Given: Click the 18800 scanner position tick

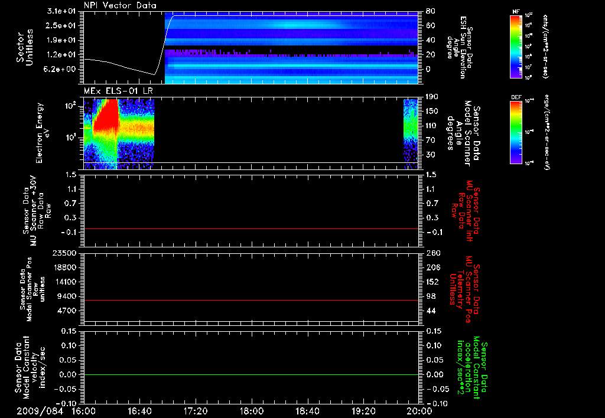Looking at the screenshot, I should click(64, 267).
